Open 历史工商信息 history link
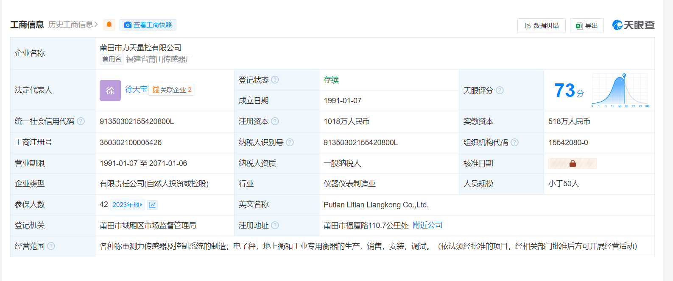The height and width of the screenshot is (281, 673). [x=73, y=25]
